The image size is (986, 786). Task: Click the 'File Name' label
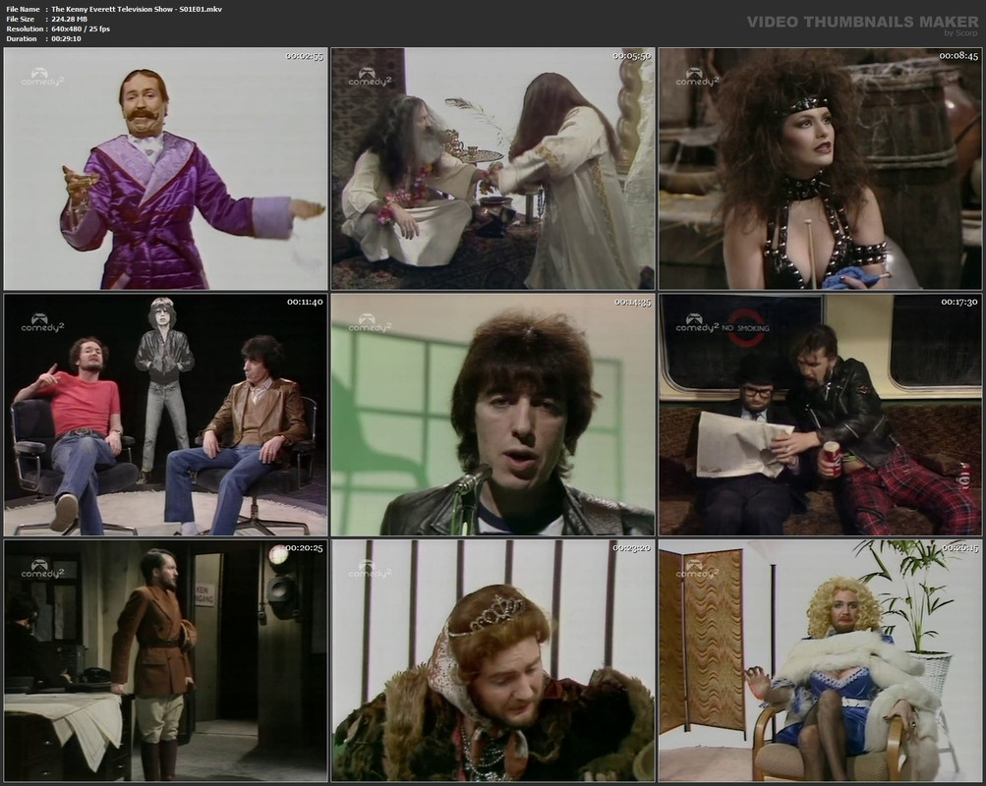point(23,10)
